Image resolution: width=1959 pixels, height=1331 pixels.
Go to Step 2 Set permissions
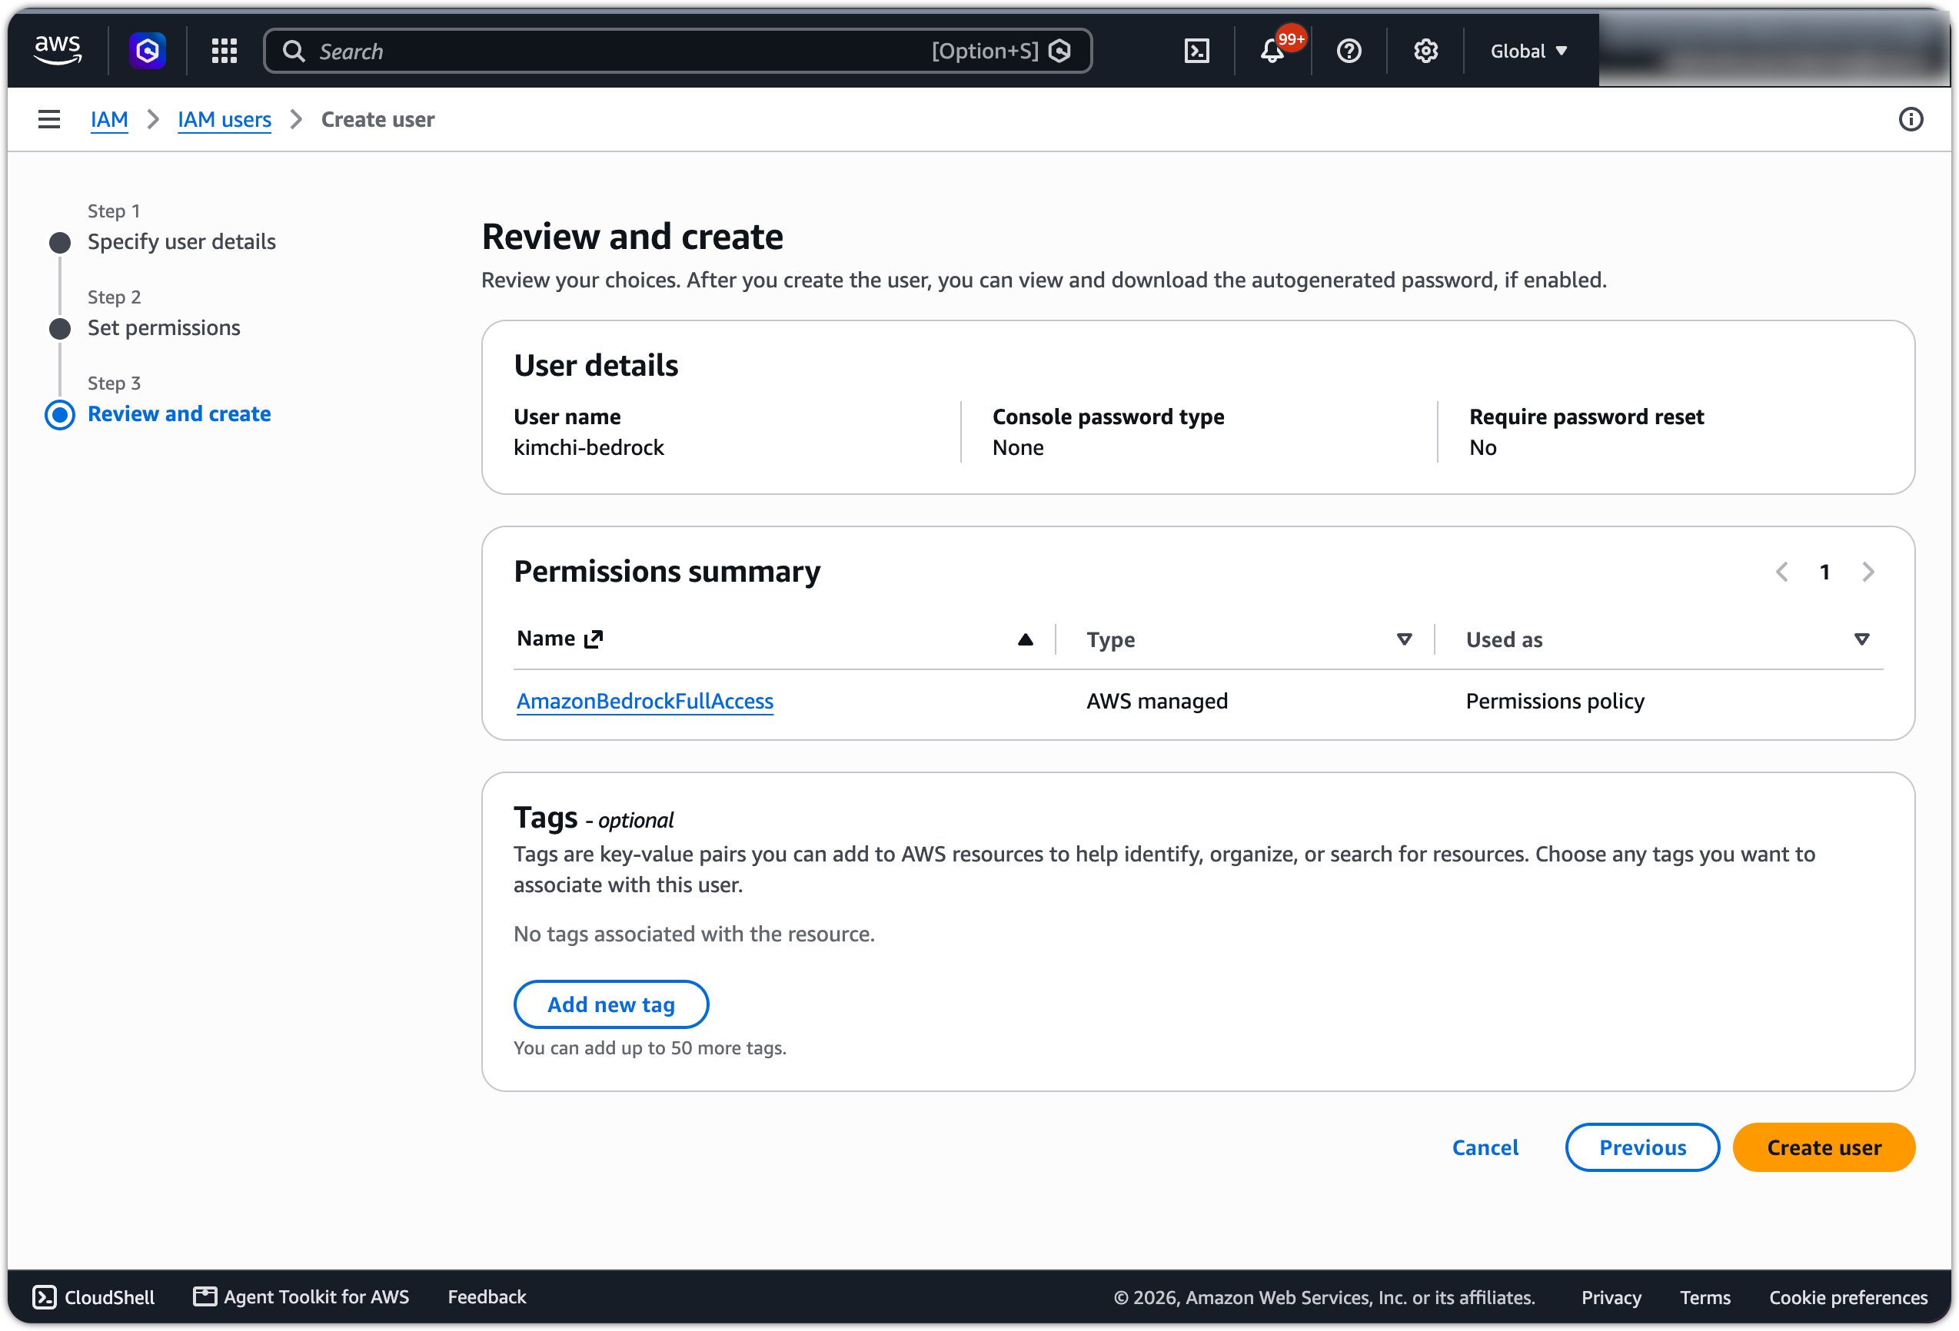click(164, 327)
